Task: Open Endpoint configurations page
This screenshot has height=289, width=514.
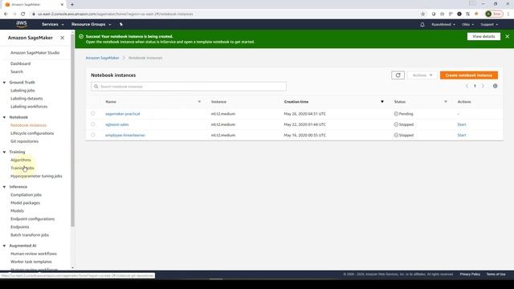Action: (x=32, y=219)
